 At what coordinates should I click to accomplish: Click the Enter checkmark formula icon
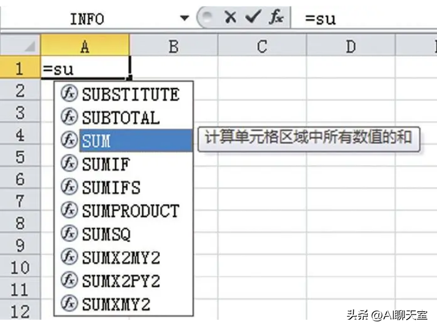[253, 18]
